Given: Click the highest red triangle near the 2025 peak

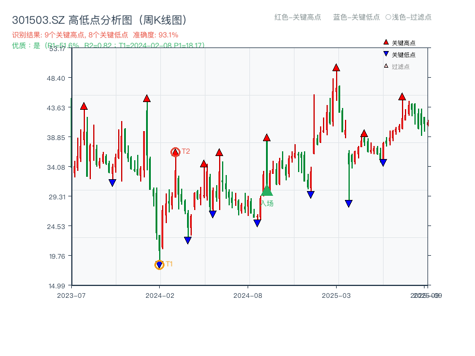Looking at the screenshot, I should (336, 68).
